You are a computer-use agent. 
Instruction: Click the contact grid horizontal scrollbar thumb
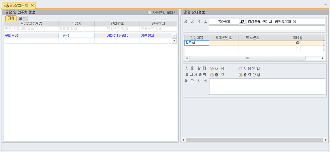tap(247, 58)
